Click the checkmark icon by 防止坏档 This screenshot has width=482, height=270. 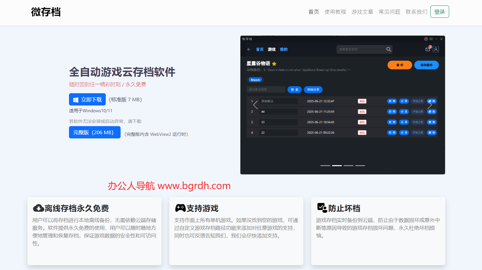[x=322, y=208]
